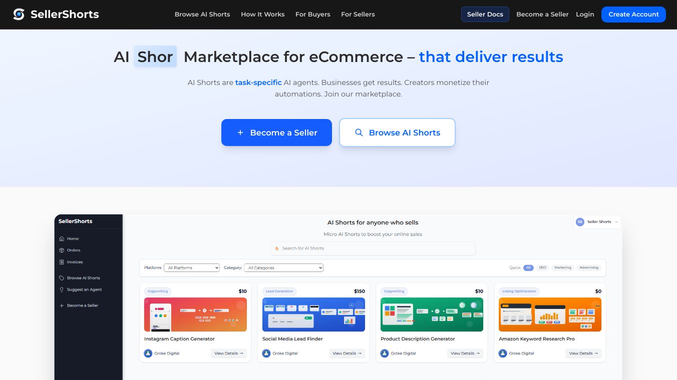This screenshot has width=677, height=380.
Task: Click the $0 price label
Action: [598, 291]
